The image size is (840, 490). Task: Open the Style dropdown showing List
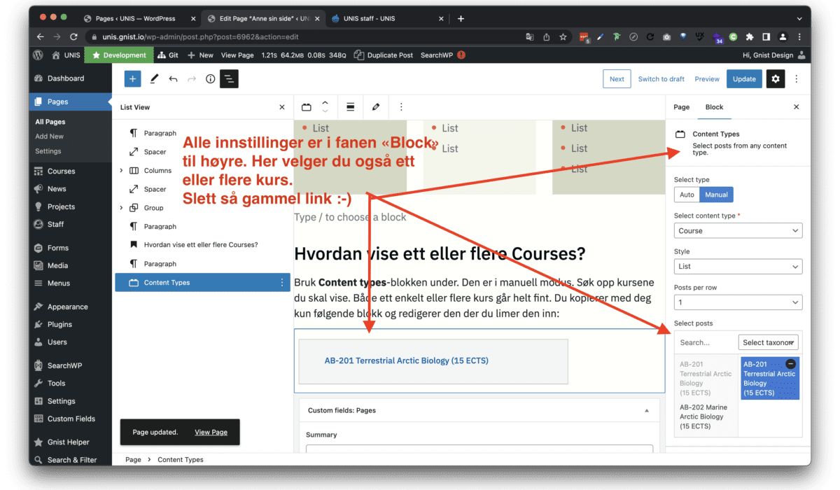[738, 267]
